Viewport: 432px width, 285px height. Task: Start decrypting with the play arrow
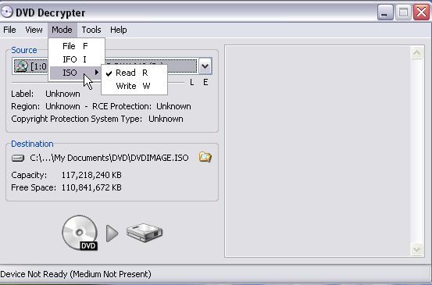coord(112,233)
